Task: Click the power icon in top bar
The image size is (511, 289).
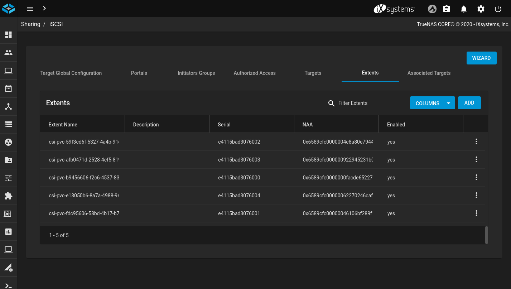Action: (498, 9)
